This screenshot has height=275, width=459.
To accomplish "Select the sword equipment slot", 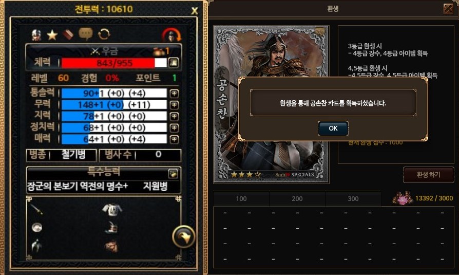I will [x=37, y=209].
